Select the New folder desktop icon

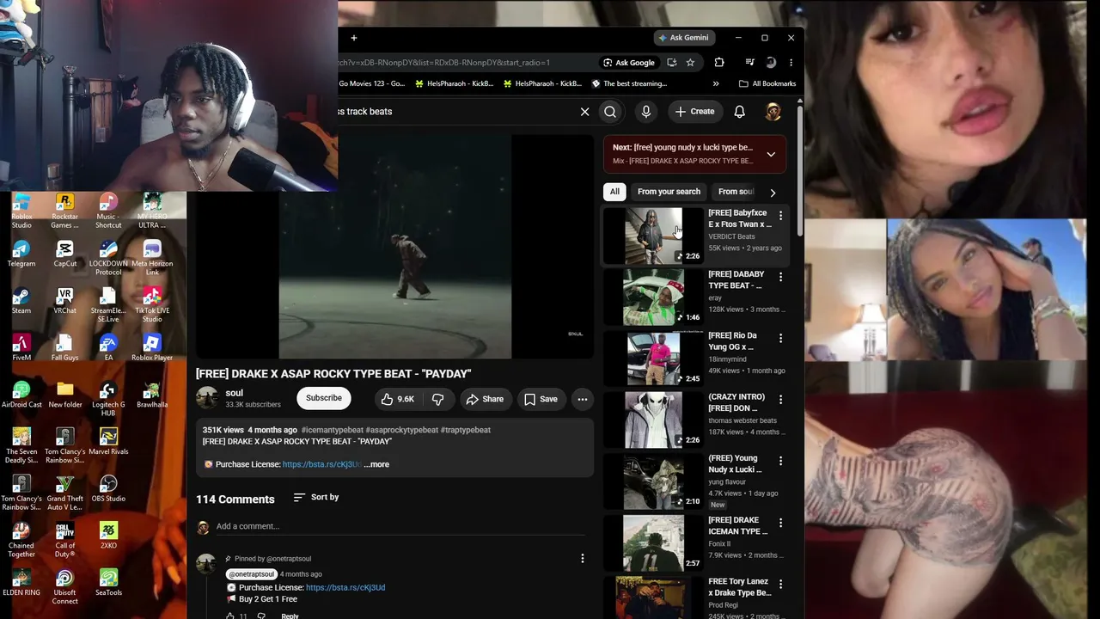point(64,395)
